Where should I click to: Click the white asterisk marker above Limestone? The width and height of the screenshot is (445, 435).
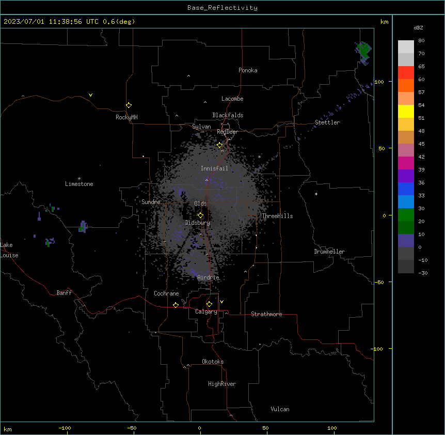pyautogui.click(x=79, y=178)
